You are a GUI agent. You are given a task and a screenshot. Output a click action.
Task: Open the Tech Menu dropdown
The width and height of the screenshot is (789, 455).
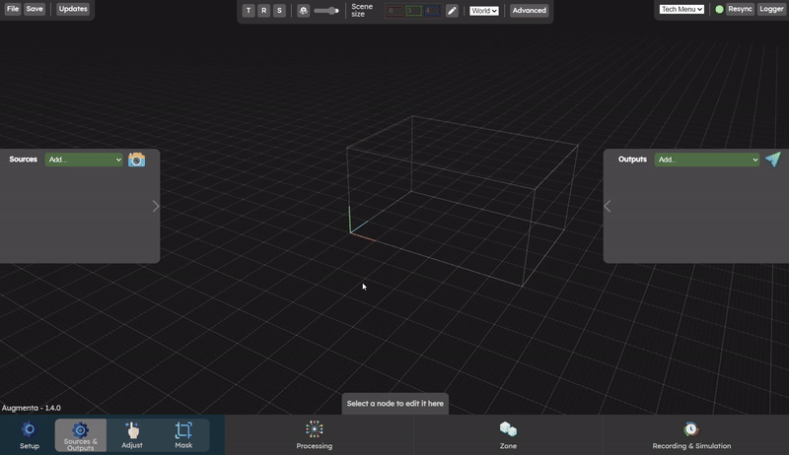pos(681,9)
